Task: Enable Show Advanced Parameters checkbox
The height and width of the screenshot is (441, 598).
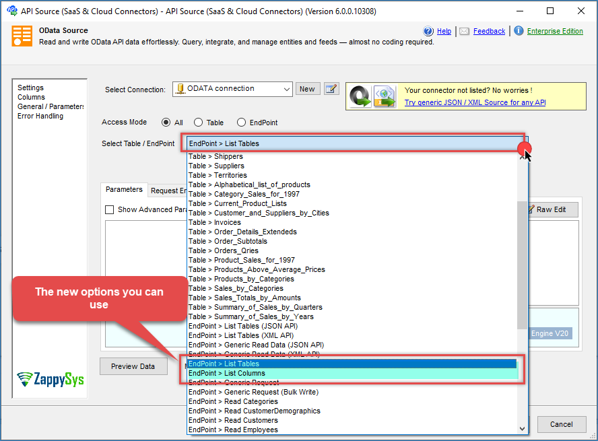Action: (x=110, y=209)
